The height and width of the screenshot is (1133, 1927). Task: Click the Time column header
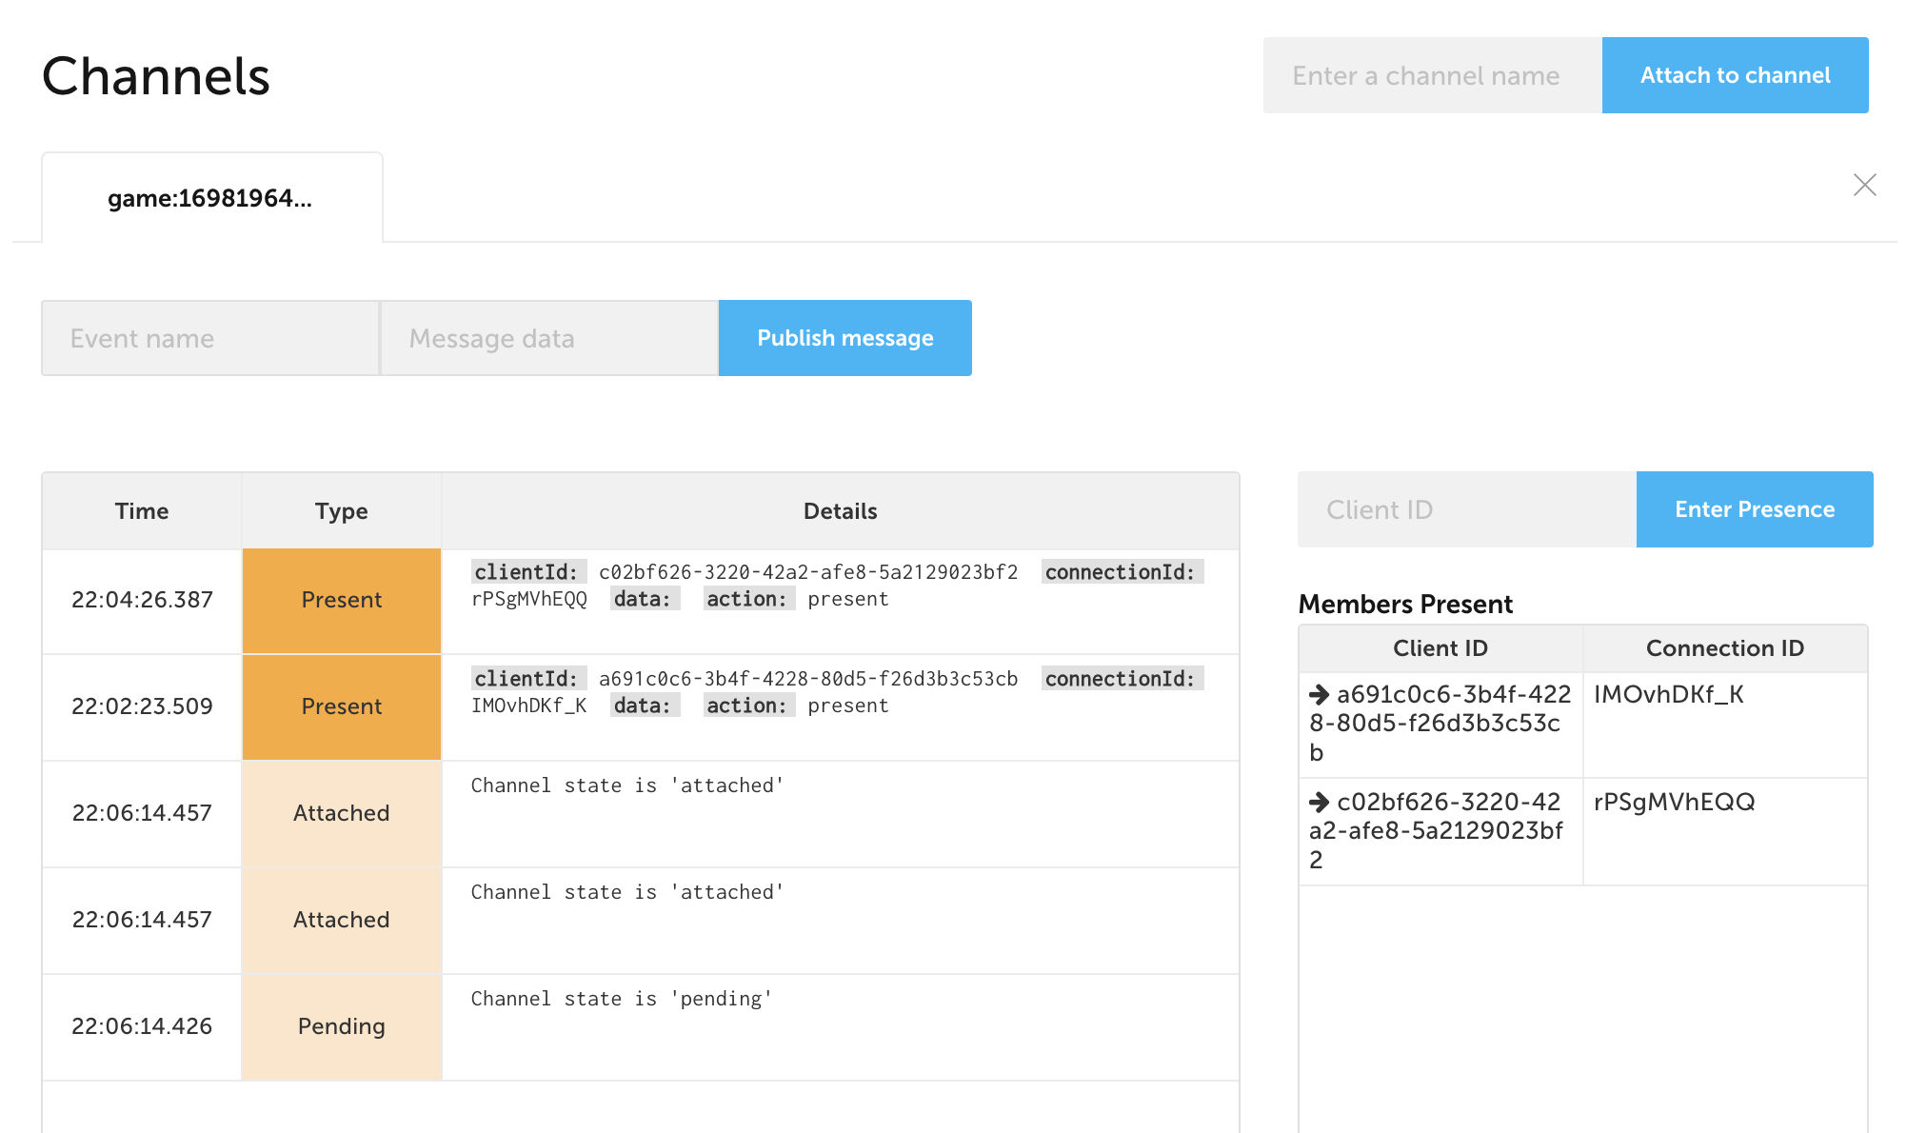pyautogui.click(x=142, y=511)
